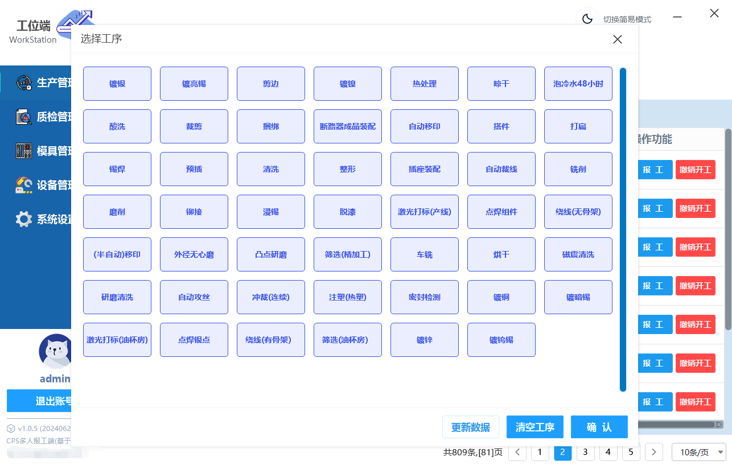Click the 确认 button
This screenshot has width=732, height=469.
(x=599, y=427)
